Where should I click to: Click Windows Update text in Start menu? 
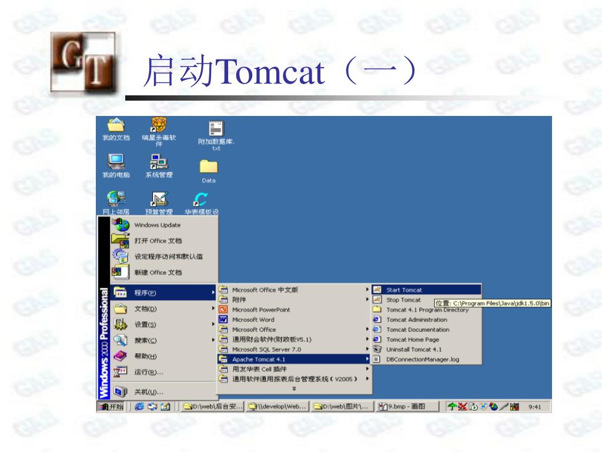click(158, 225)
